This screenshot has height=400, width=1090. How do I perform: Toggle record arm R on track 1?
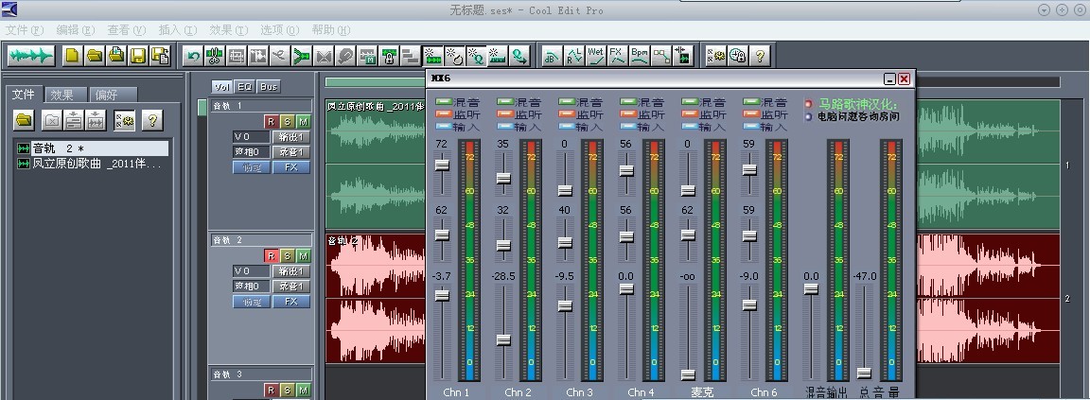271,121
